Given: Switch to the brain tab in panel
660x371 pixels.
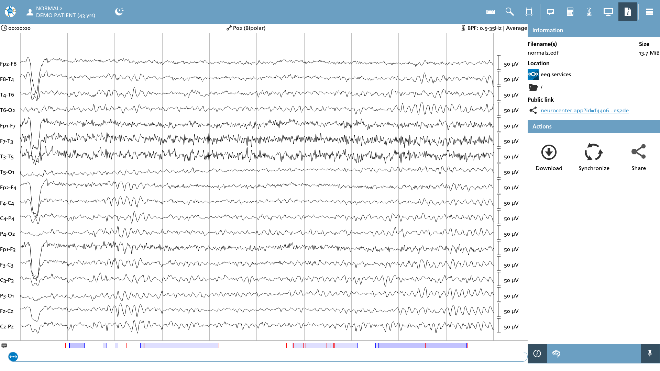Looking at the screenshot, I should [556, 353].
